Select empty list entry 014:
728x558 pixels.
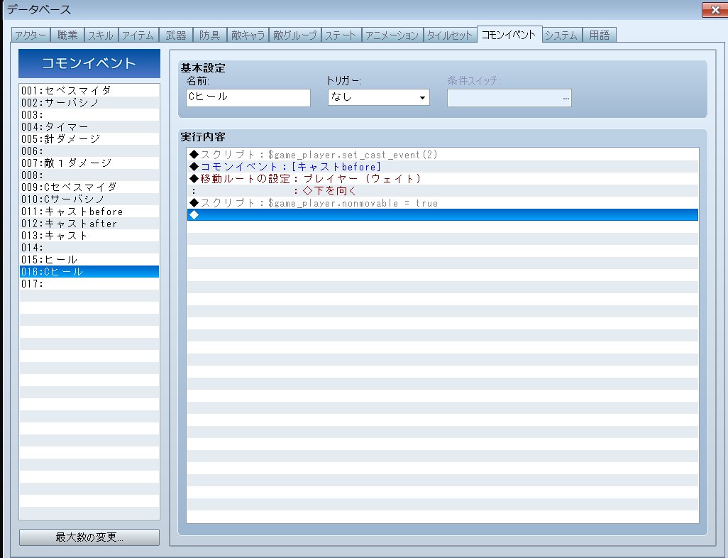pyautogui.click(x=89, y=247)
